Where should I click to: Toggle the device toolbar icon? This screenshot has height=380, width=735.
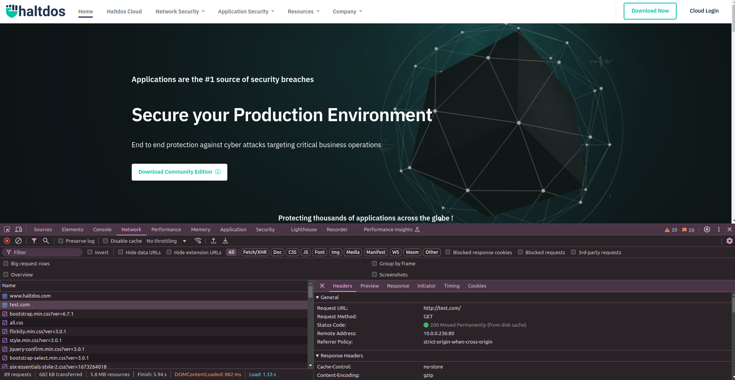(x=18, y=229)
